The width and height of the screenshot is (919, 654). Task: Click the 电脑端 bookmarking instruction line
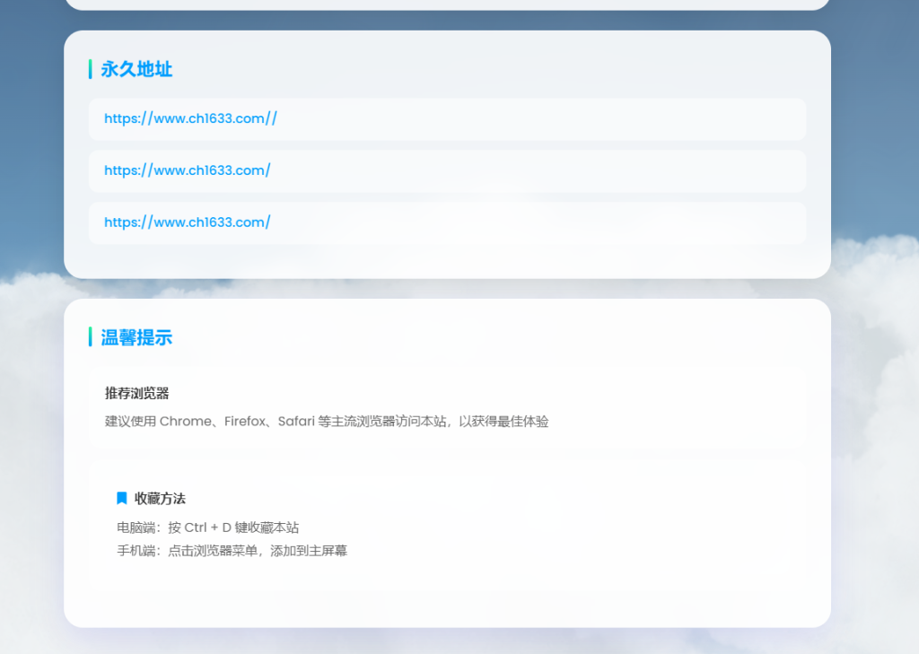click(206, 528)
